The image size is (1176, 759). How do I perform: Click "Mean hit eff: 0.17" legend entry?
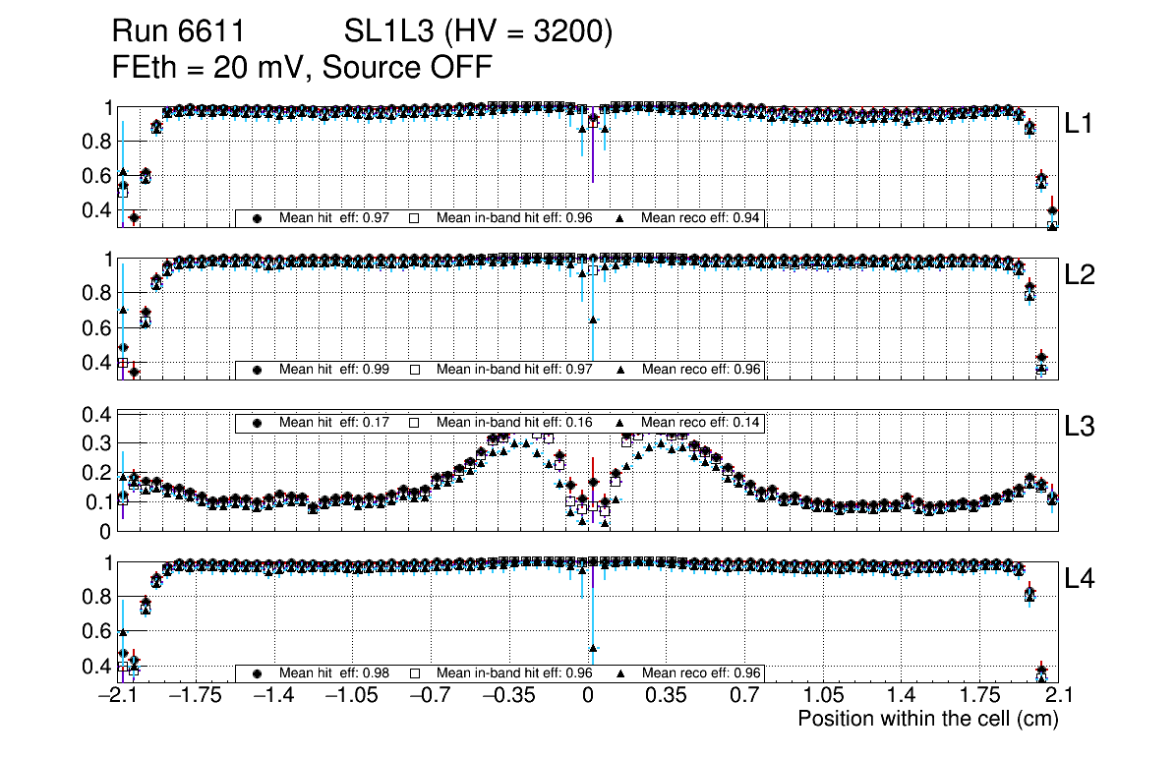tap(334, 423)
